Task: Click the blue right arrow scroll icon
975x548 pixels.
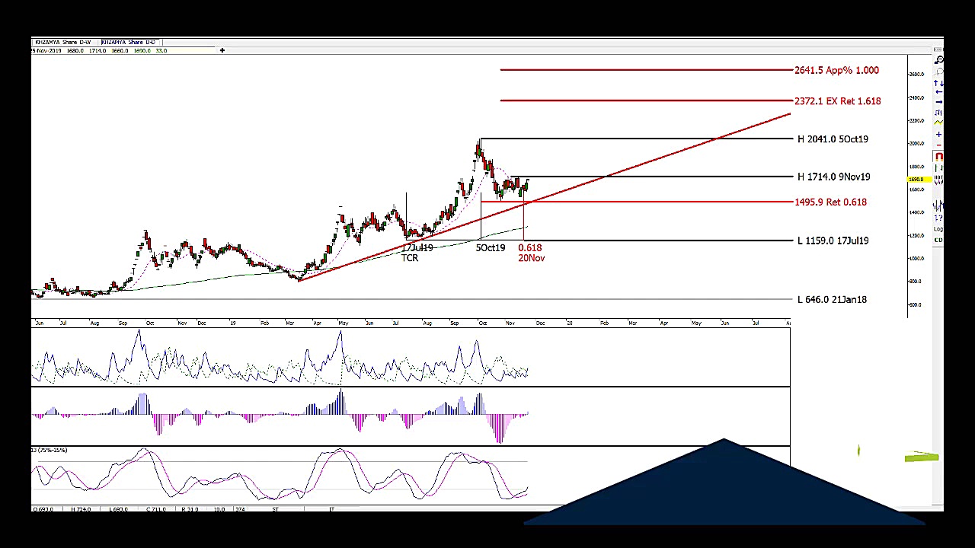Action: point(940,102)
